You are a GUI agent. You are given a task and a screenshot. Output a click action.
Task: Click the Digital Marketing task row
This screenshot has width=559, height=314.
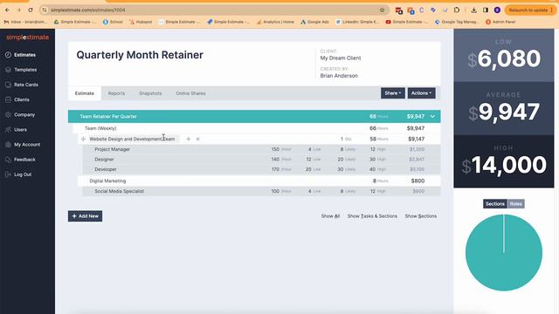click(x=259, y=181)
